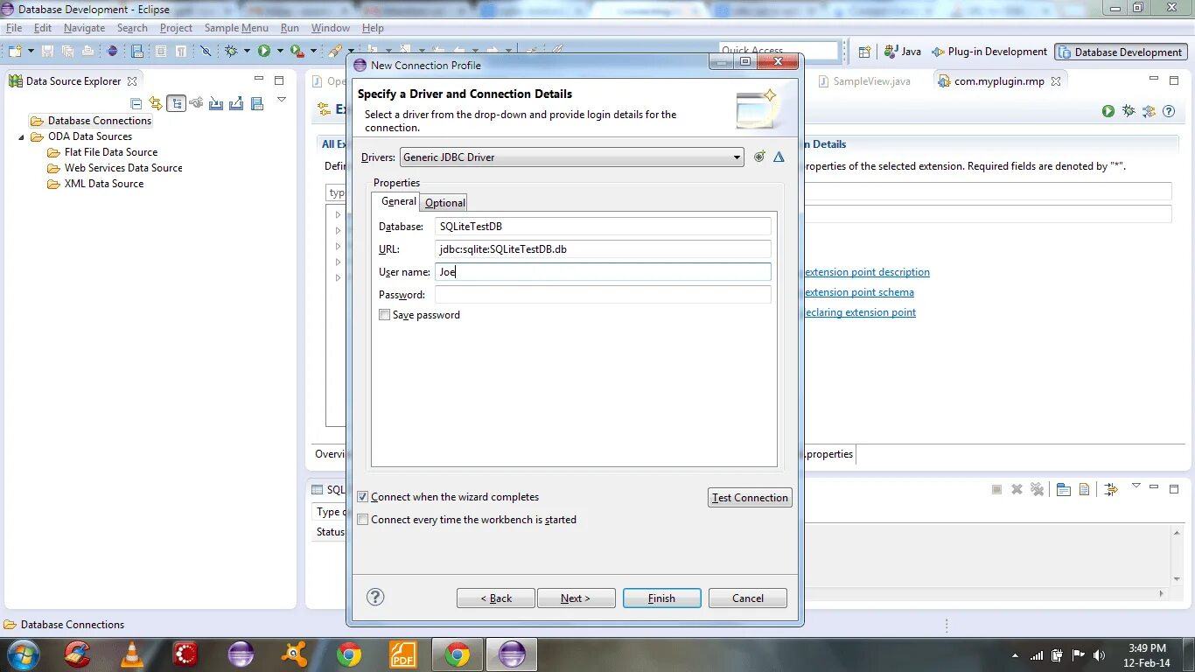Open the extension point description link
Image resolution: width=1195 pixels, height=672 pixels.
pyautogui.click(x=867, y=272)
